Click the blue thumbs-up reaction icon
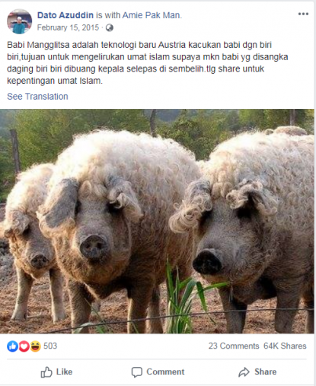The height and width of the screenshot is (386, 316). coord(12,346)
